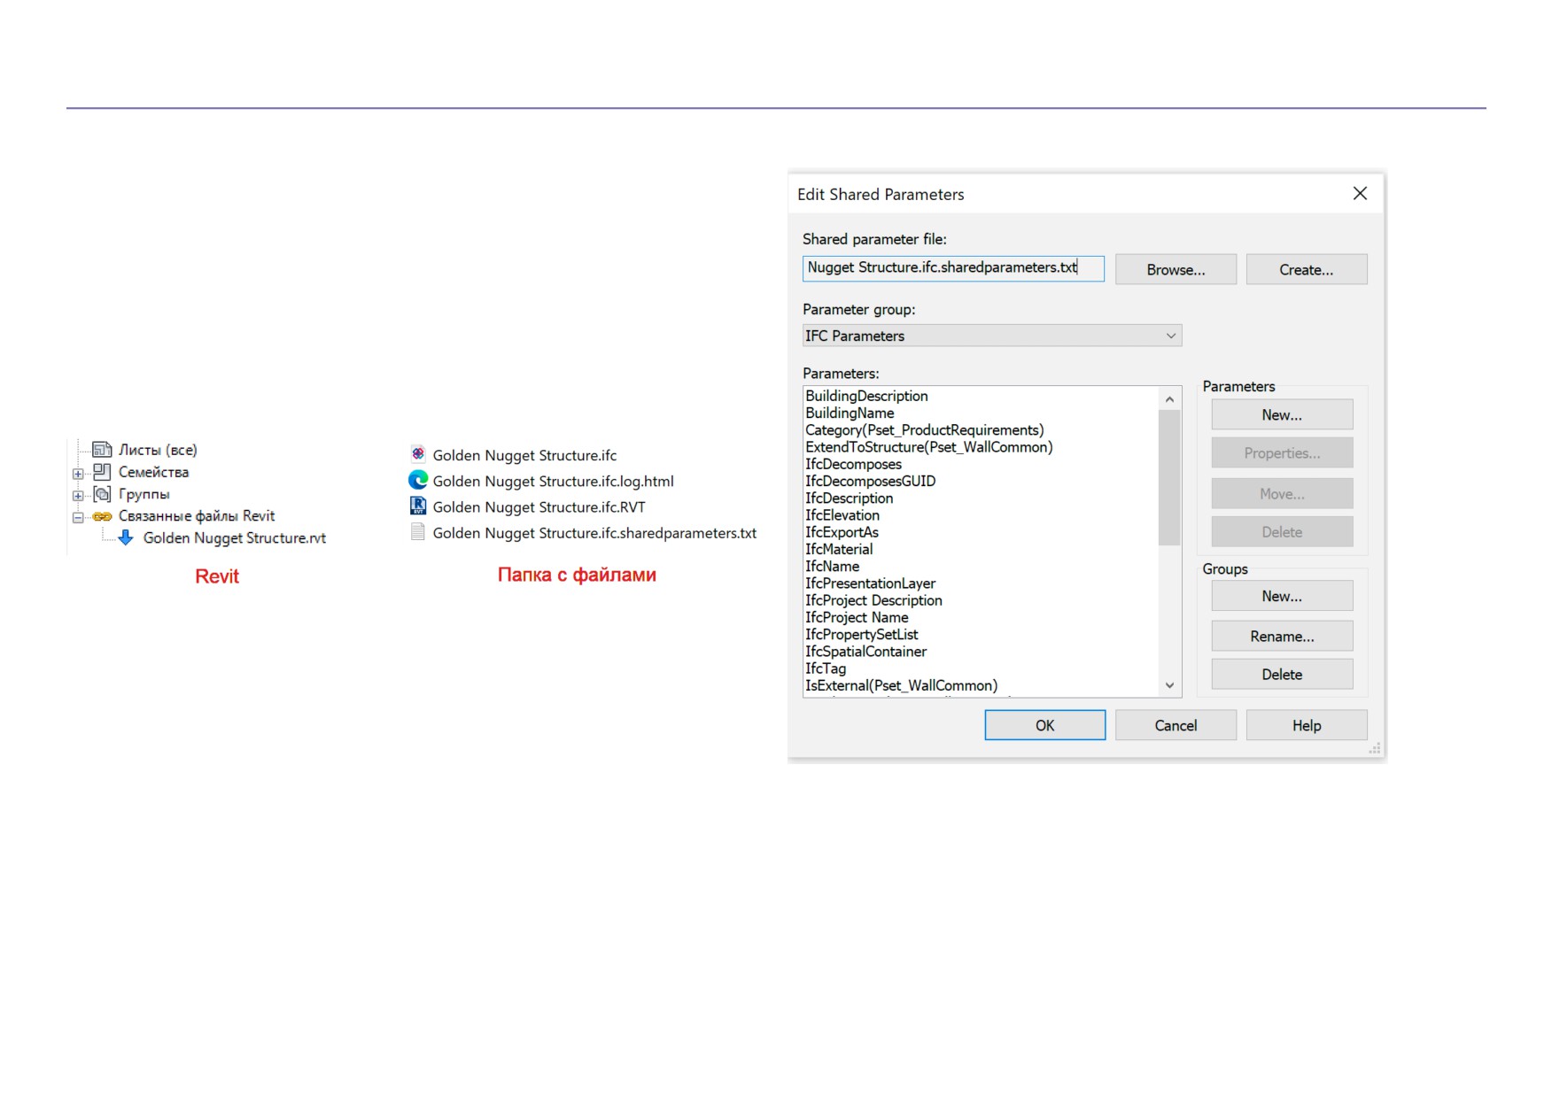Select Группы tree item label

click(144, 494)
